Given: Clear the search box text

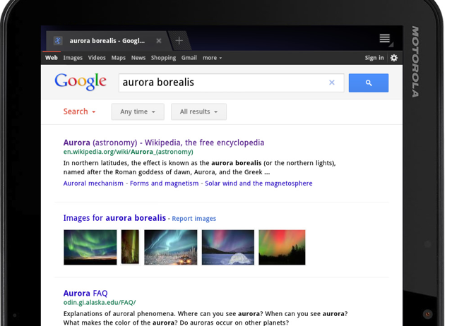Looking at the screenshot, I should [332, 83].
